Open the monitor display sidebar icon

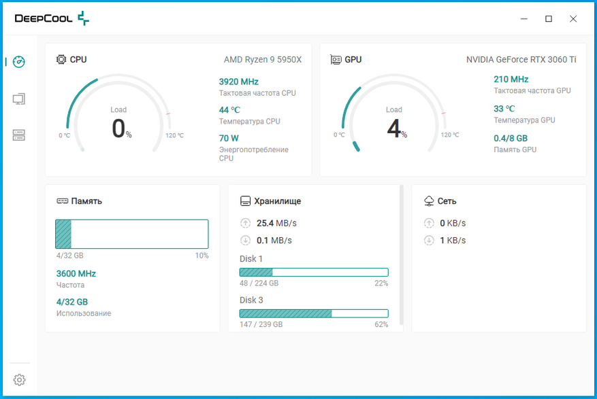18,99
